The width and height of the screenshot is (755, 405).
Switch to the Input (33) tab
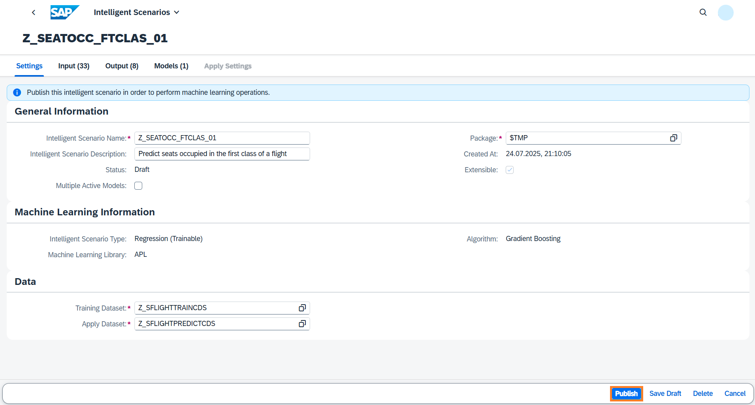click(x=73, y=66)
